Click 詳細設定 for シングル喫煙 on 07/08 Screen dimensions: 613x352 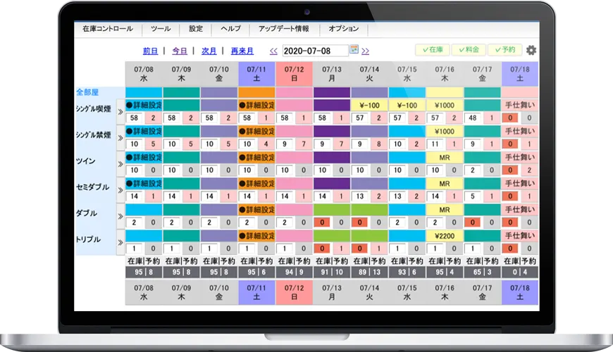tap(144, 105)
